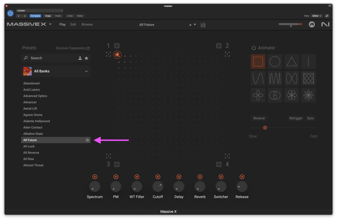Screen dimensions: 337x220
Task: Randomize corner 1 with dice icon
Action: pos(117,46)
